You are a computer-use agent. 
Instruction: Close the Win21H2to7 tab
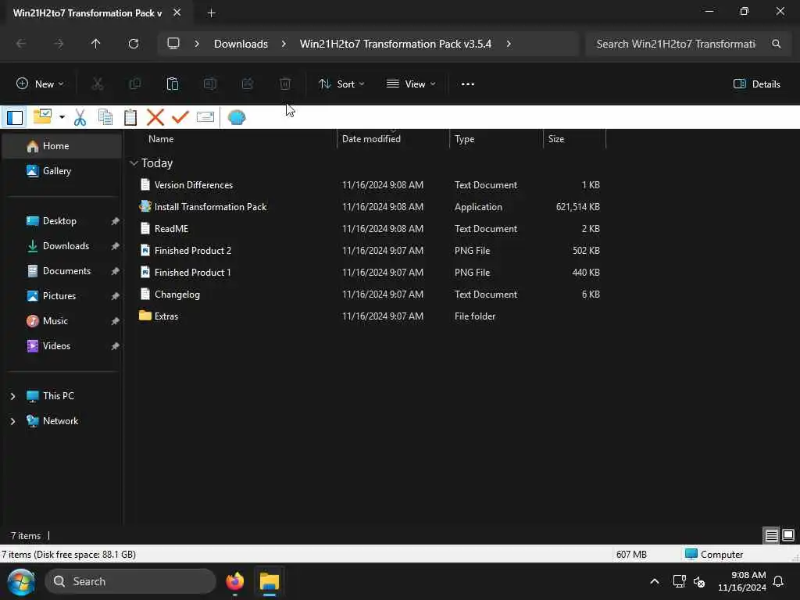tap(177, 12)
